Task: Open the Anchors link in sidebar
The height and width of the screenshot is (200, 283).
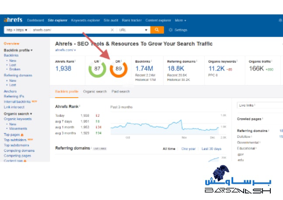Action: point(10,91)
